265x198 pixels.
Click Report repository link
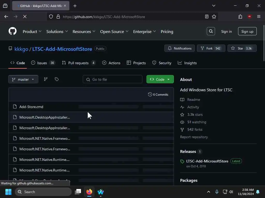pos(194,137)
